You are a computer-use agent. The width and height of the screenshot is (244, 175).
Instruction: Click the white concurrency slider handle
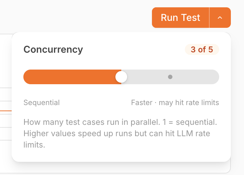pos(121,77)
